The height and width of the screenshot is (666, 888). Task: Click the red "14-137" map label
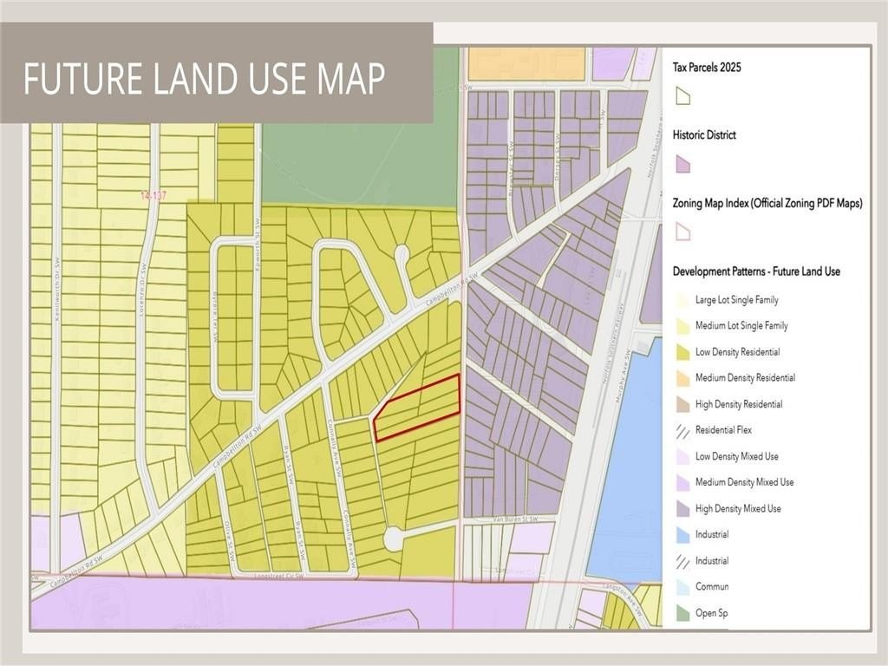pos(153,196)
